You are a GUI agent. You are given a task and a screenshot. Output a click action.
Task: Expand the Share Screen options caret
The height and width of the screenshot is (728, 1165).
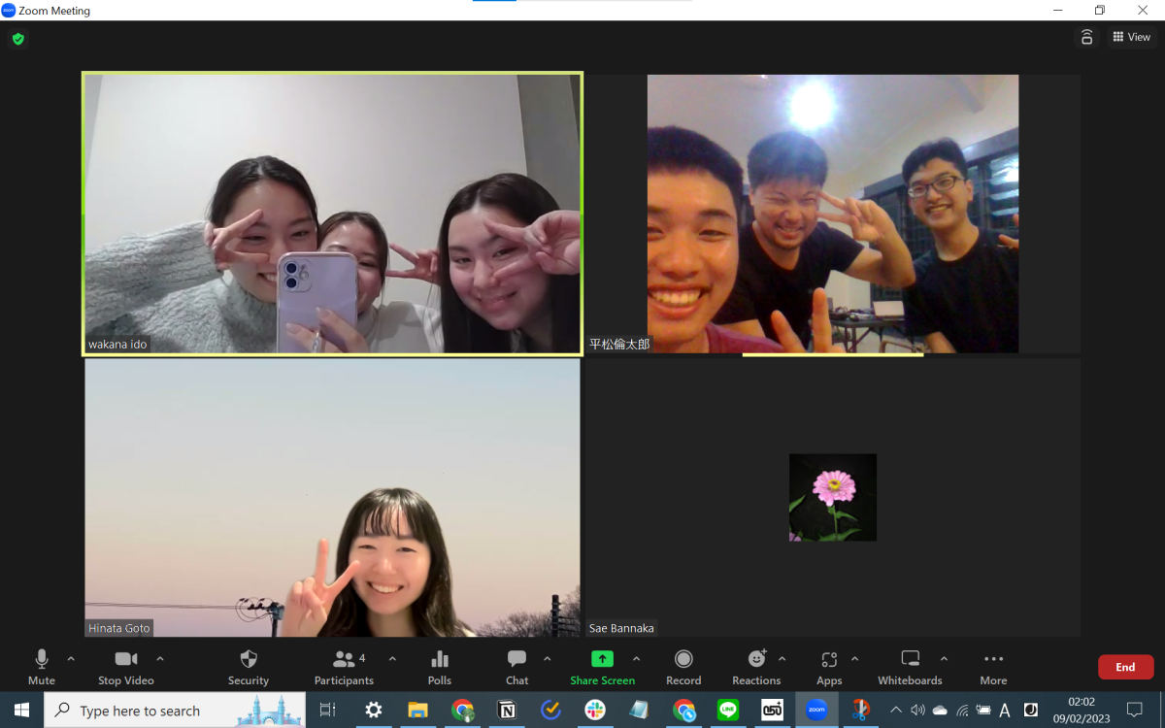[636, 659]
